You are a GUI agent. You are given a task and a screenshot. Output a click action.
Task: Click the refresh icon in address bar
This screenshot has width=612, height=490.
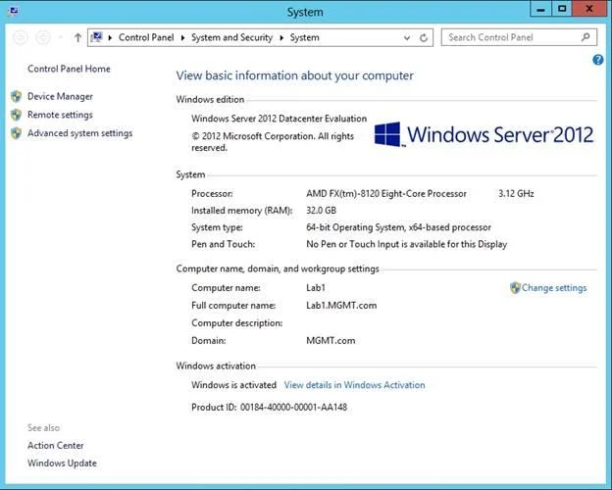coord(424,38)
